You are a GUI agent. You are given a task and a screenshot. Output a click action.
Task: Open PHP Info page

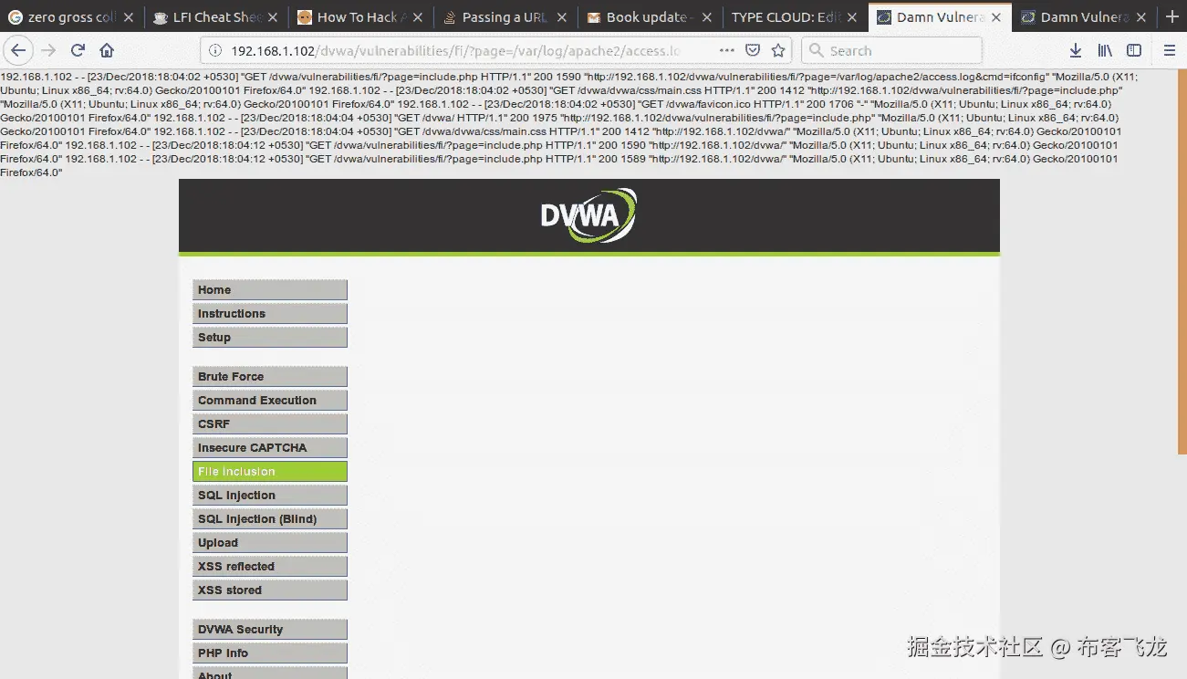[x=270, y=653]
